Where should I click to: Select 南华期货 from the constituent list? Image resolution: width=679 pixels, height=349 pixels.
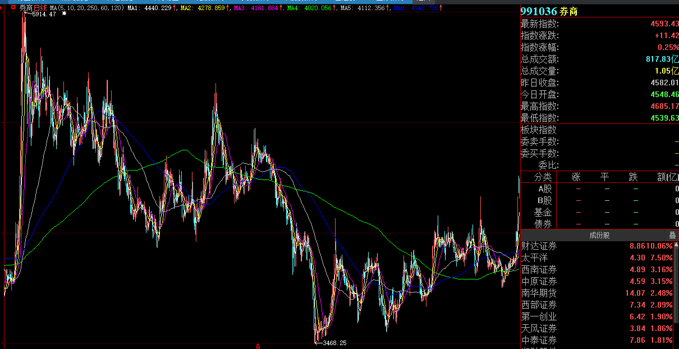[539, 293]
